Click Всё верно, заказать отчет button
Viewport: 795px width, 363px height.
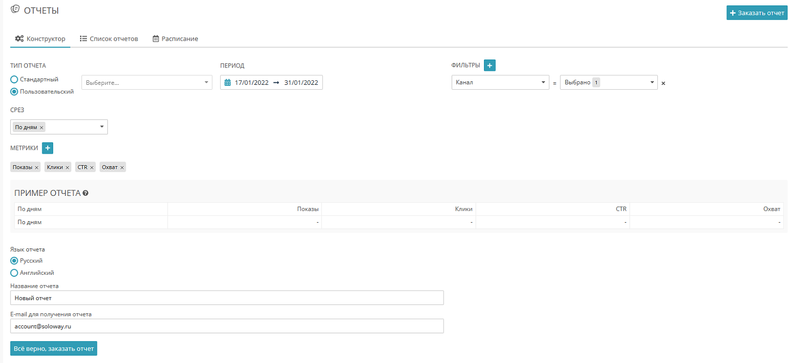54,349
